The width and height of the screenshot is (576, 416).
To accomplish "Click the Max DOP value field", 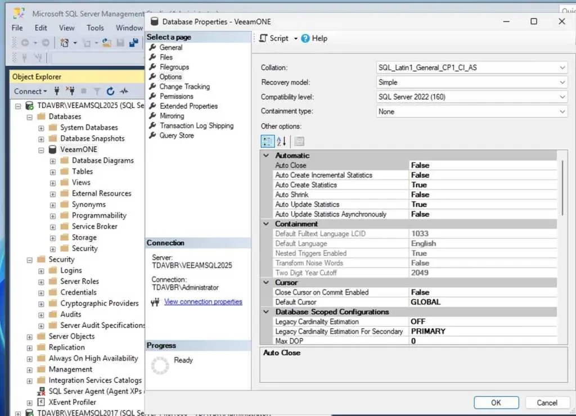I will pyautogui.click(x=483, y=341).
